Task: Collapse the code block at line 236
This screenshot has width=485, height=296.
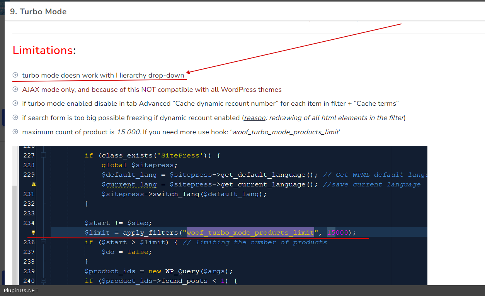Action: pyautogui.click(x=43, y=242)
